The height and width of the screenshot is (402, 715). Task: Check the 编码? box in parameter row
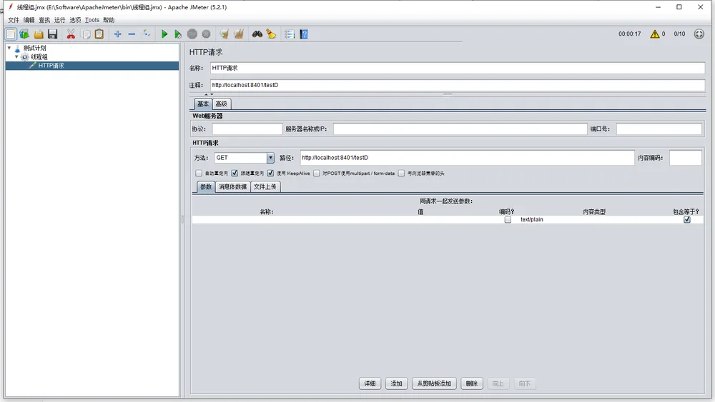[508, 219]
